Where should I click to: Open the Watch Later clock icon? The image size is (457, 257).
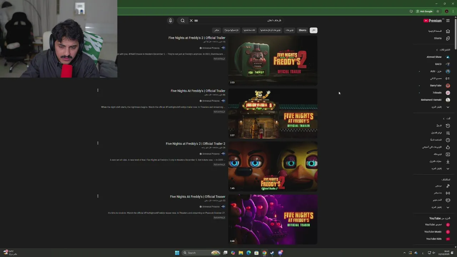[x=448, y=140]
